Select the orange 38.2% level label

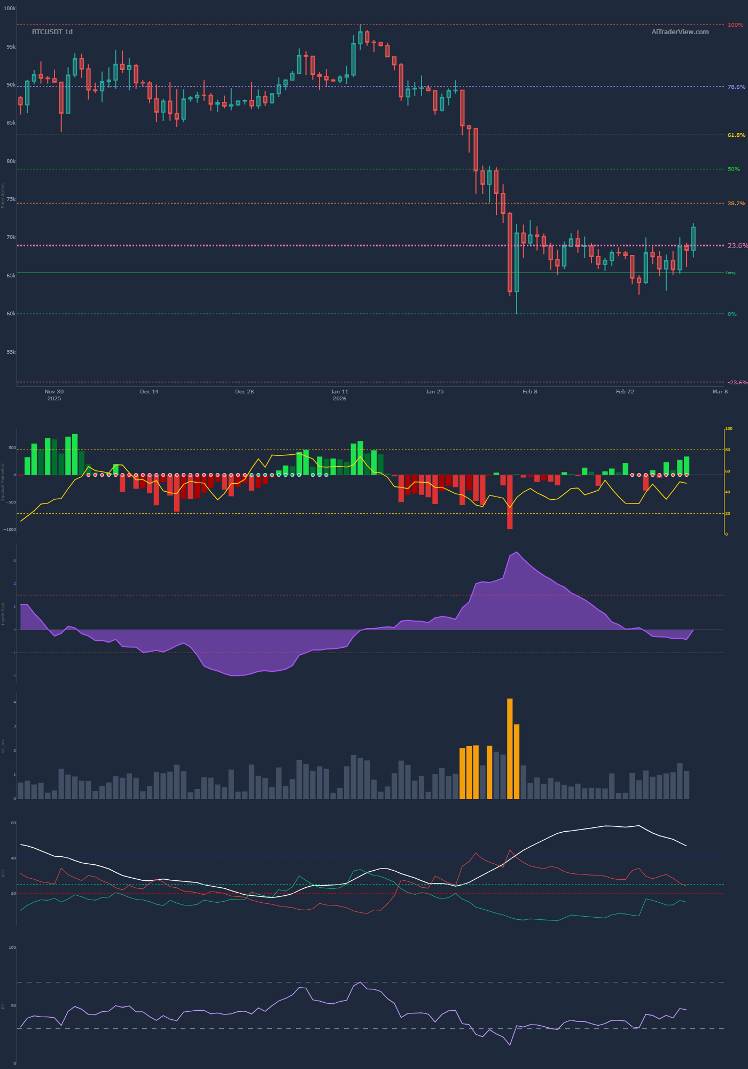[x=736, y=204]
